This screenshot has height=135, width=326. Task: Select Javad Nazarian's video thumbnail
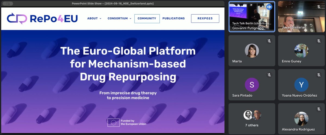301,17
